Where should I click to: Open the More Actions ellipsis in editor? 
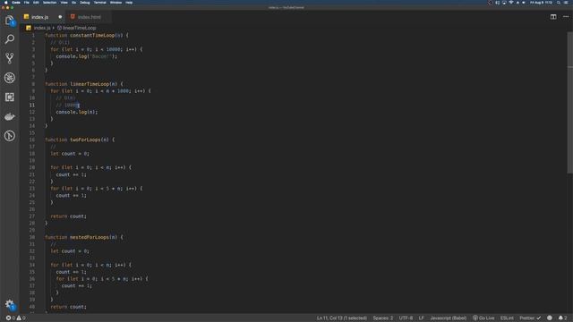(566, 17)
